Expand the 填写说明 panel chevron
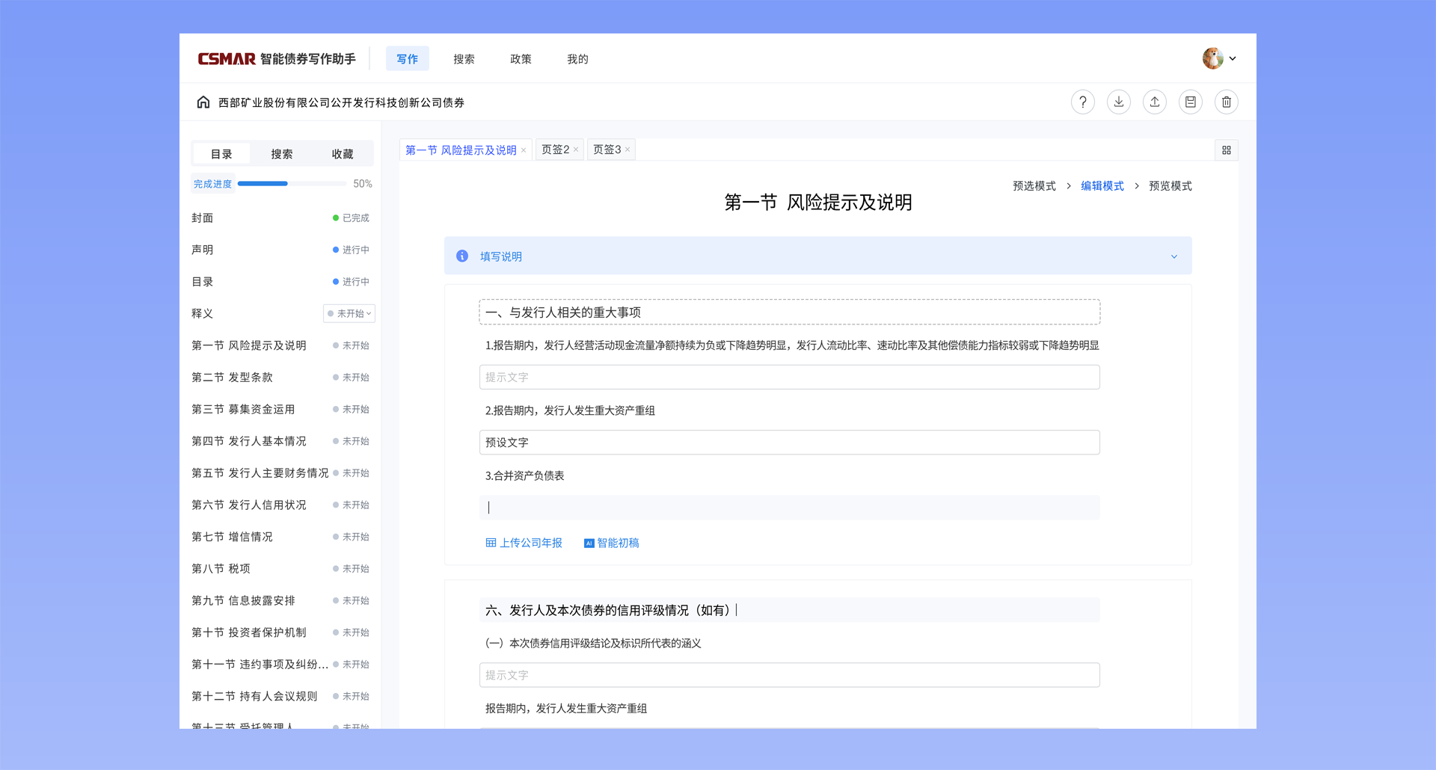Image resolution: width=1436 pixels, height=770 pixels. pyautogui.click(x=1173, y=256)
